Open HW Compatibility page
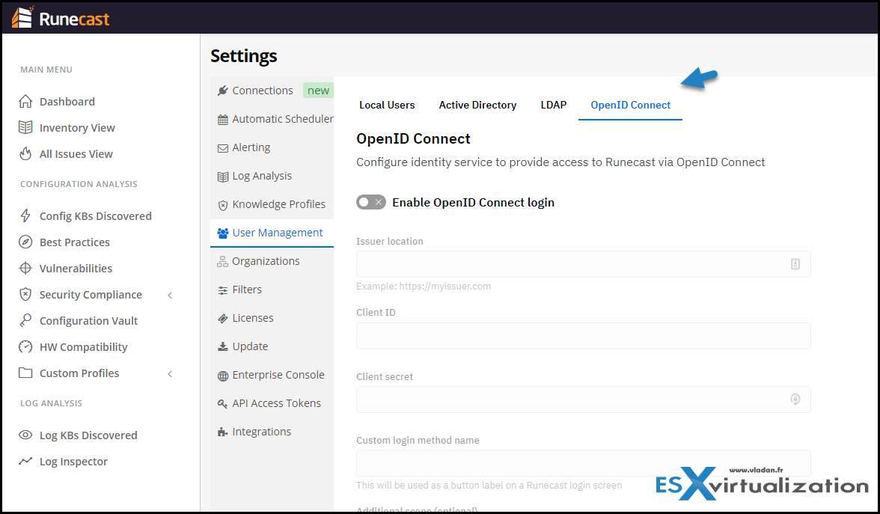 [84, 347]
